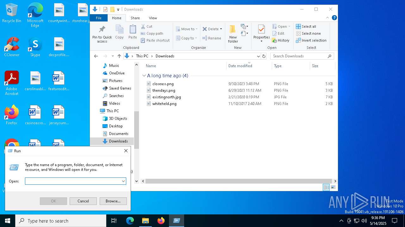Click the Rename ribbon command

coord(212,38)
